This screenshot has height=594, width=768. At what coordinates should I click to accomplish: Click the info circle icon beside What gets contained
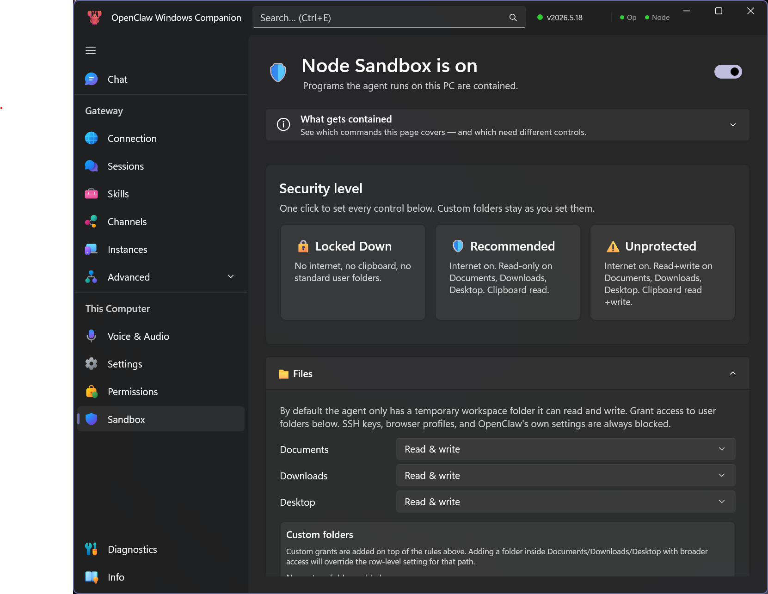click(283, 124)
